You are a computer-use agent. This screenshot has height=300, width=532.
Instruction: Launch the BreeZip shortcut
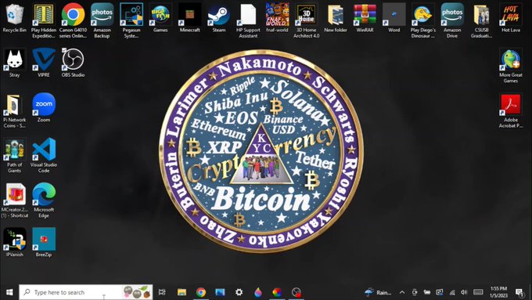tap(44, 243)
